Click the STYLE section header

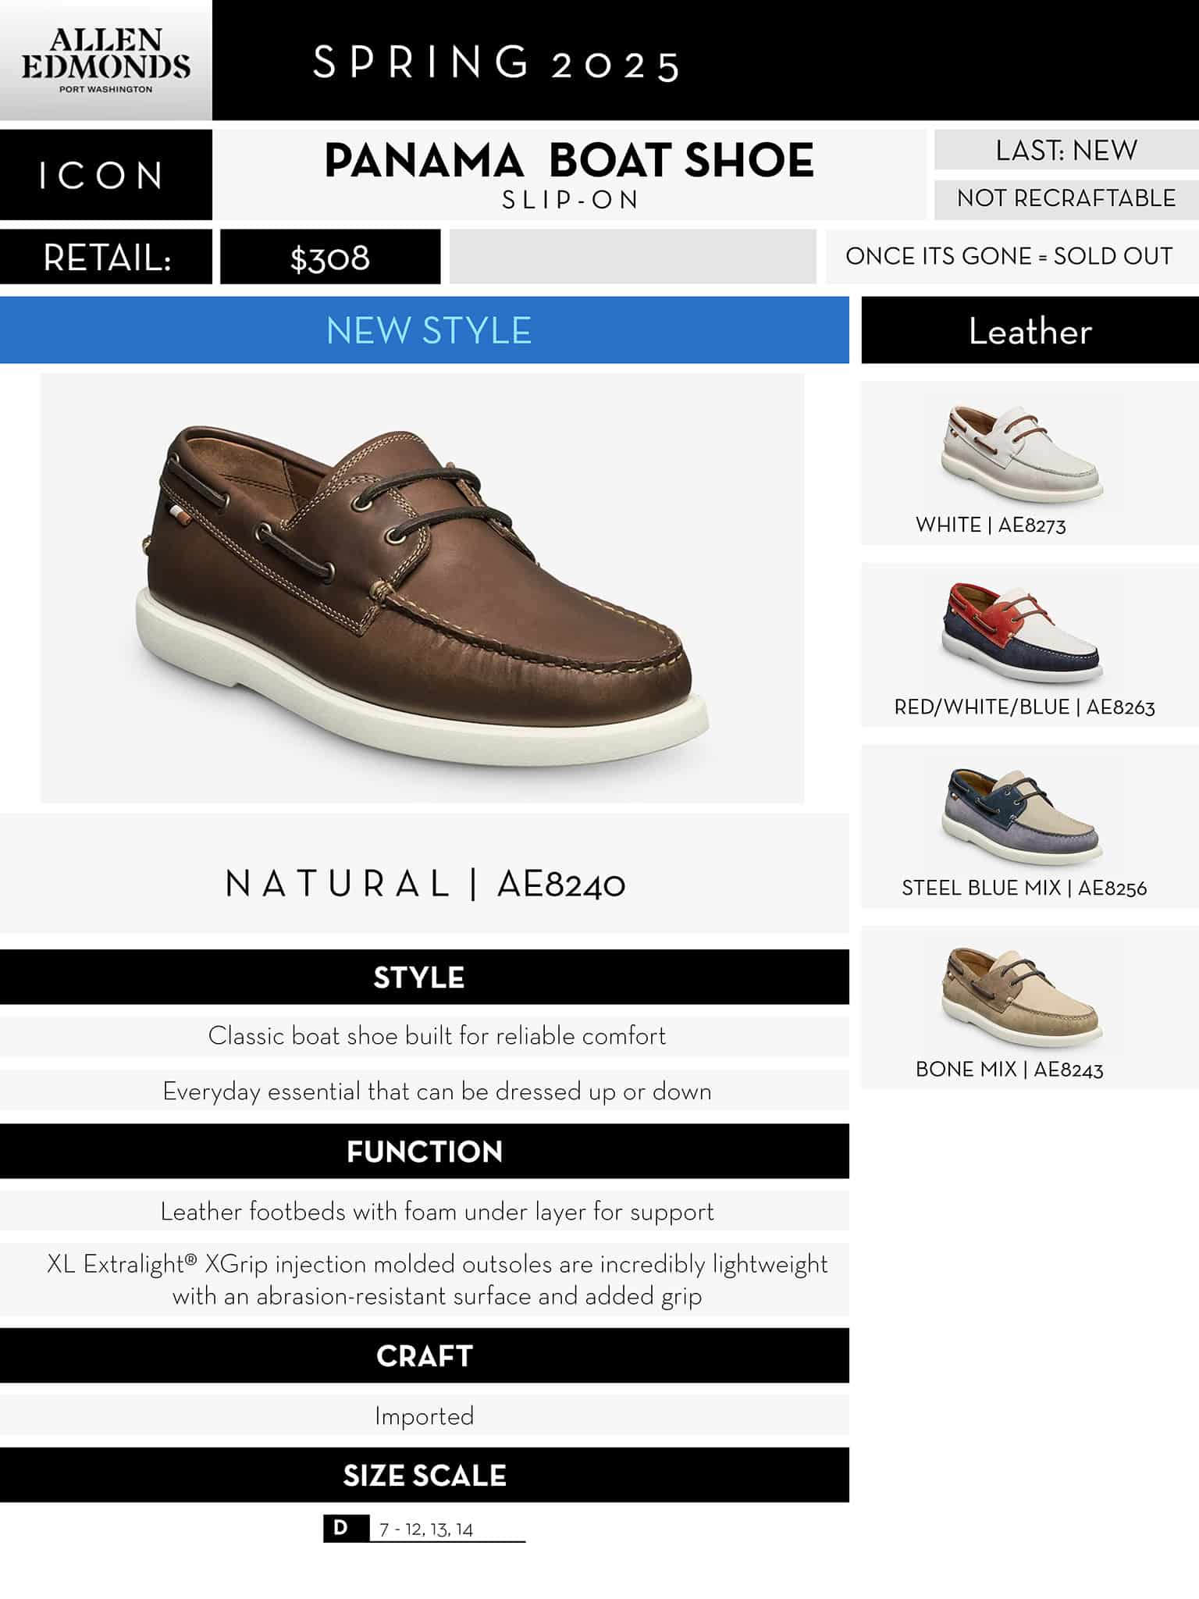(425, 977)
